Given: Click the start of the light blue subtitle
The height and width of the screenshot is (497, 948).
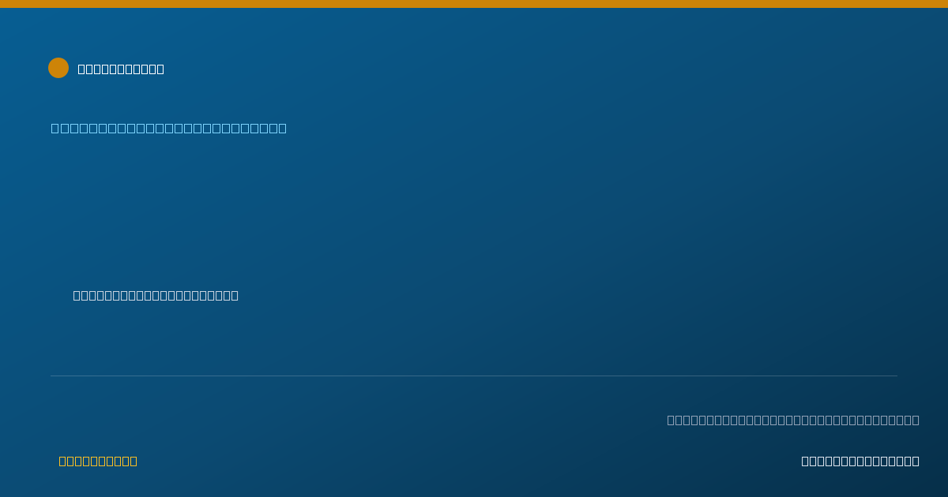Looking at the screenshot, I should click(x=55, y=128).
